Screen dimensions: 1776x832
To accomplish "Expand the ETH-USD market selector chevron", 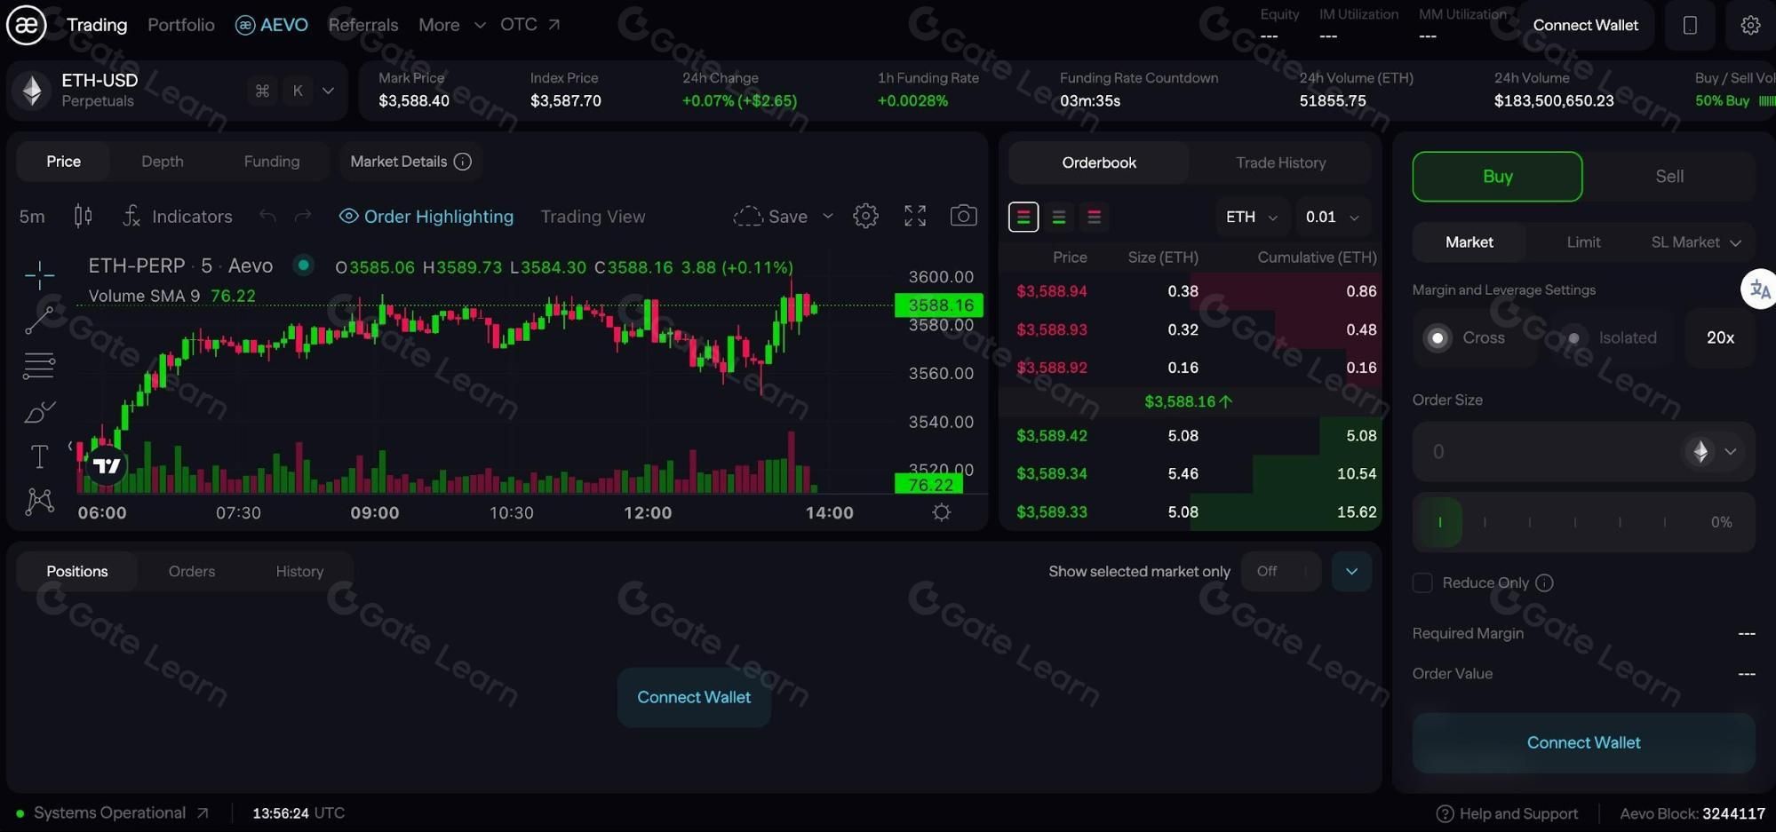I will pos(328,91).
